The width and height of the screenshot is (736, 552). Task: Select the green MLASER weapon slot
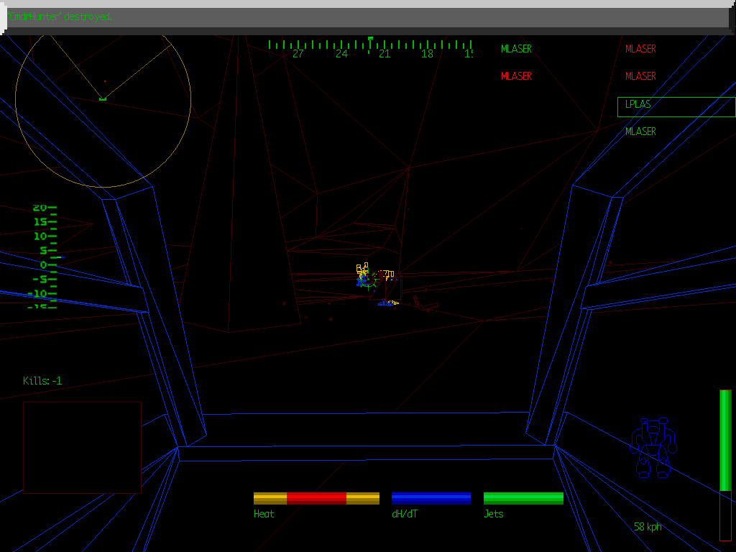[517, 49]
